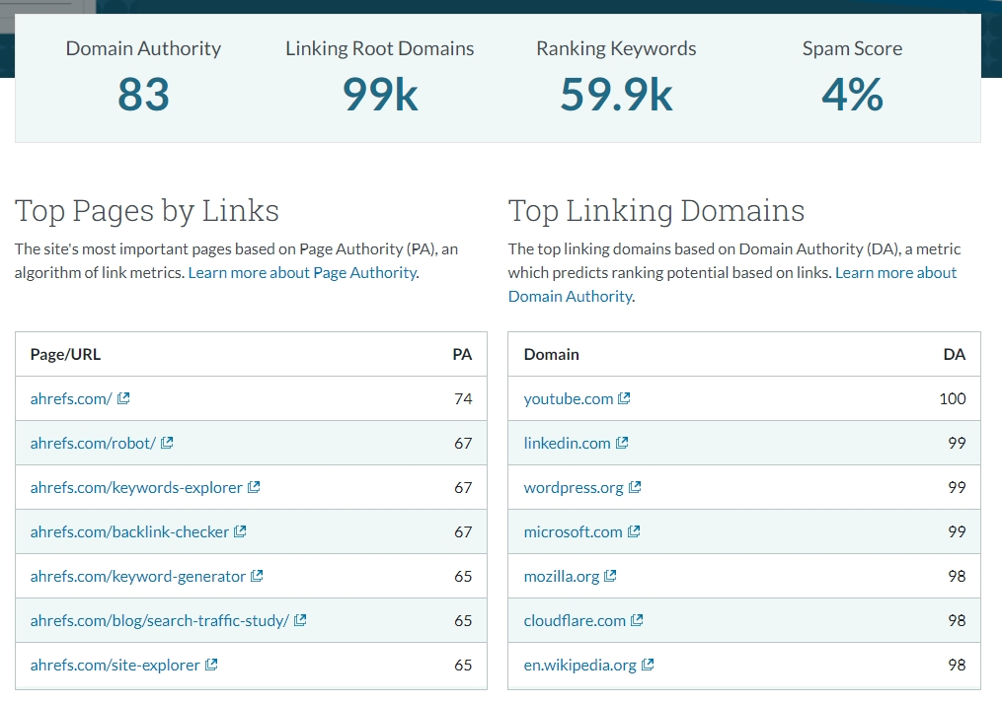Select the DA value for mozilla.org
This screenshot has width=1002, height=703.
[x=957, y=577]
